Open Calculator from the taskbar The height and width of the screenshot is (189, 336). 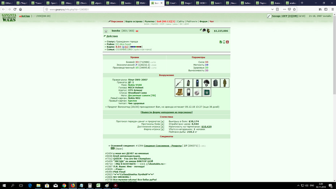(90, 186)
